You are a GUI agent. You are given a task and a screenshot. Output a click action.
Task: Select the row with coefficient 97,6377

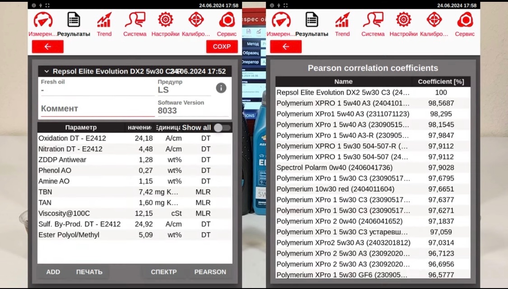tap(373, 199)
